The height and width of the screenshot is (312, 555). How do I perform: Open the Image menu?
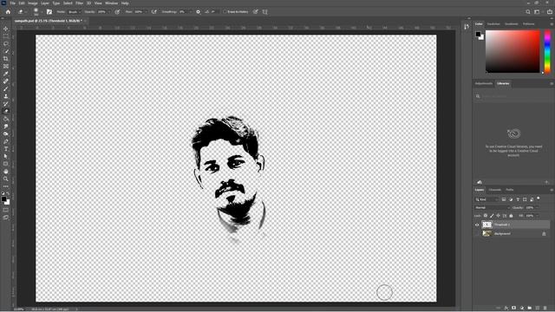click(33, 3)
